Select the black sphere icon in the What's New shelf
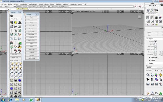 [x=20, y=22]
